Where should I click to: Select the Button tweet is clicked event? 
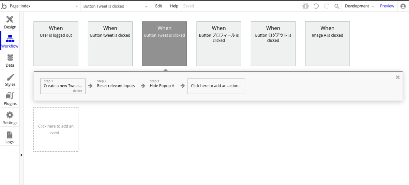point(110,44)
